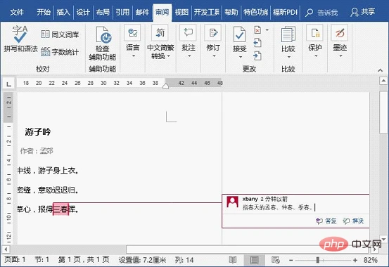Screen dimensions: 389x267
Task: Click vertical scrollbar up arrow
Action: (383, 81)
